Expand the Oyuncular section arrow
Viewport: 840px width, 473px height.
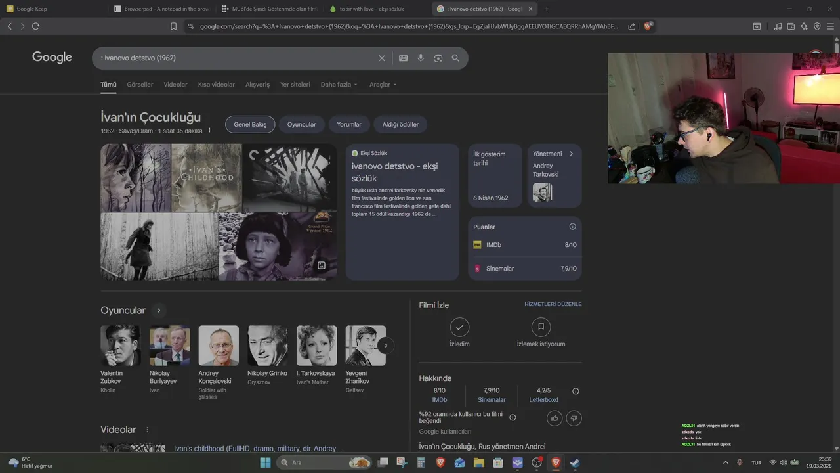click(158, 311)
